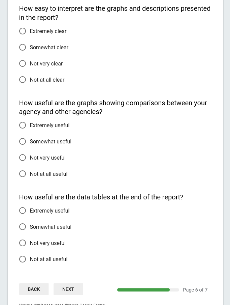
Task: Choose 'Somewhat clear' radio option
Action: click(x=23, y=48)
